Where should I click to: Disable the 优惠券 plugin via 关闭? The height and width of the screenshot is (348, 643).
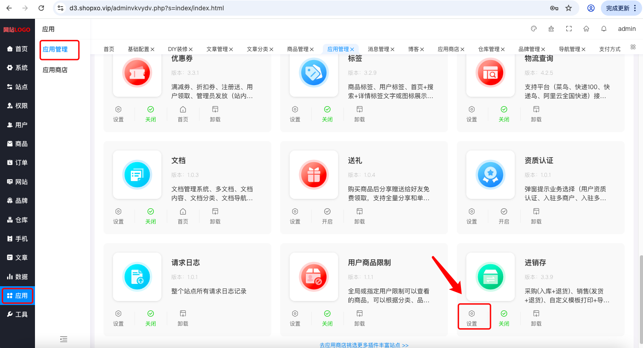click(151, 114)
